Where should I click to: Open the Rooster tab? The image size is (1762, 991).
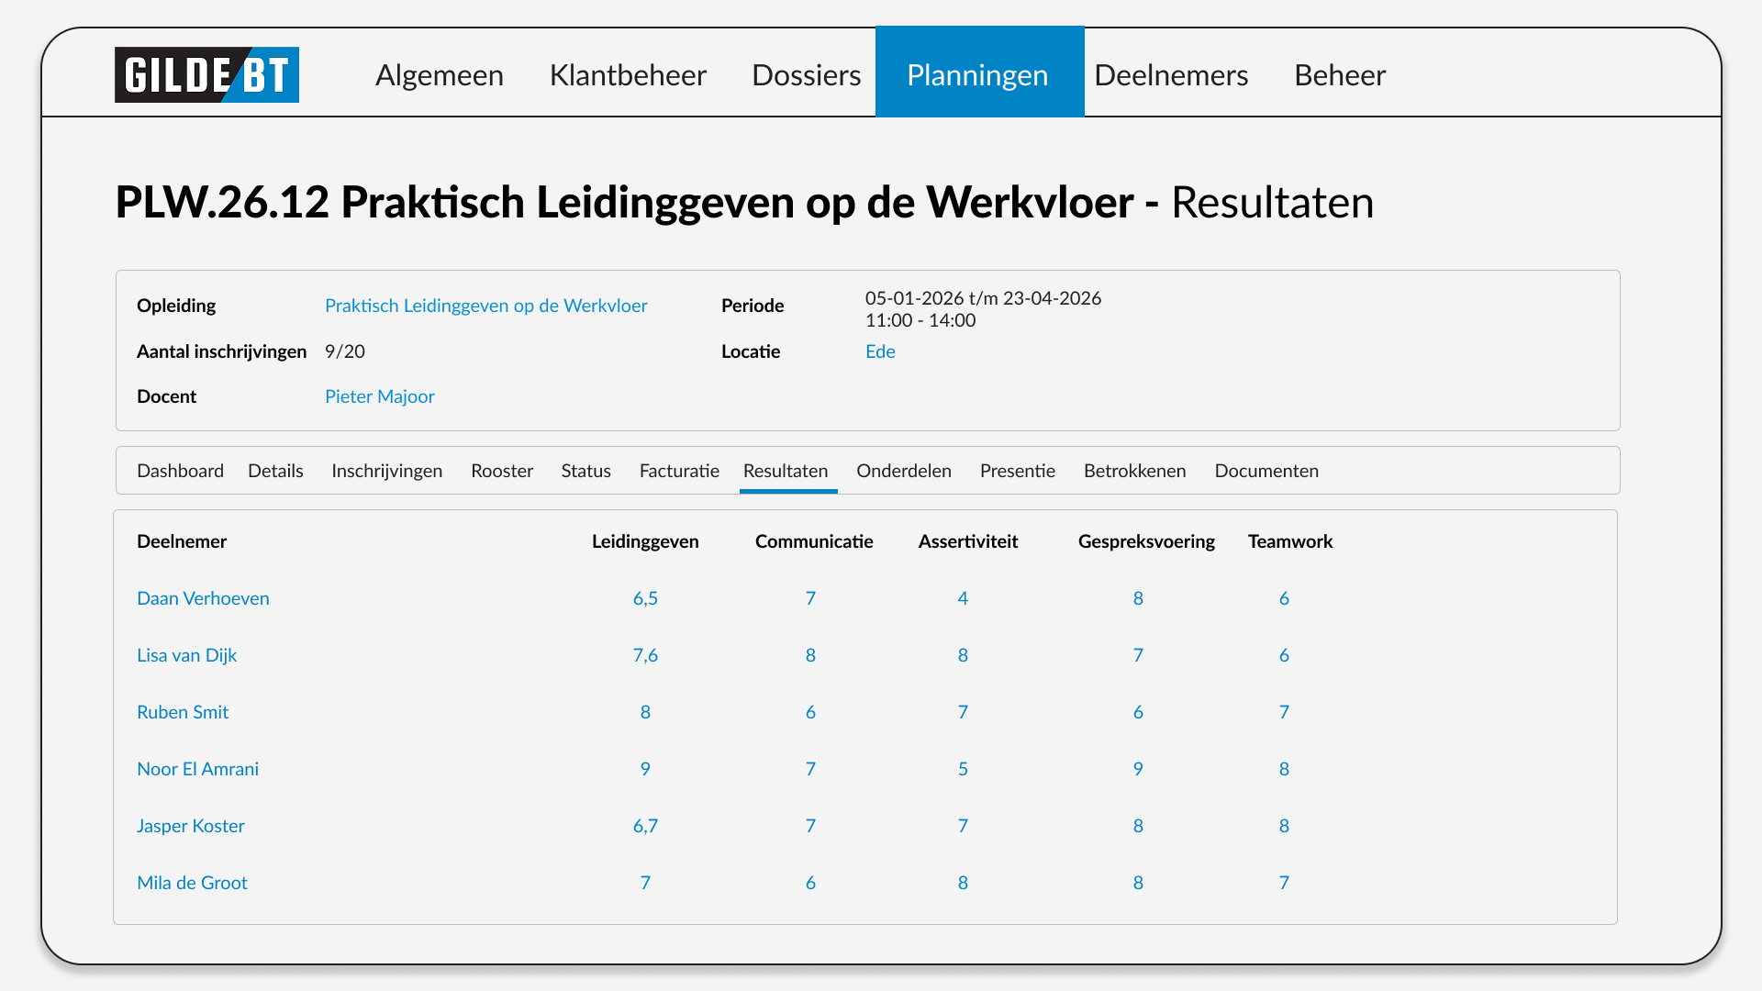coord(501,471)
